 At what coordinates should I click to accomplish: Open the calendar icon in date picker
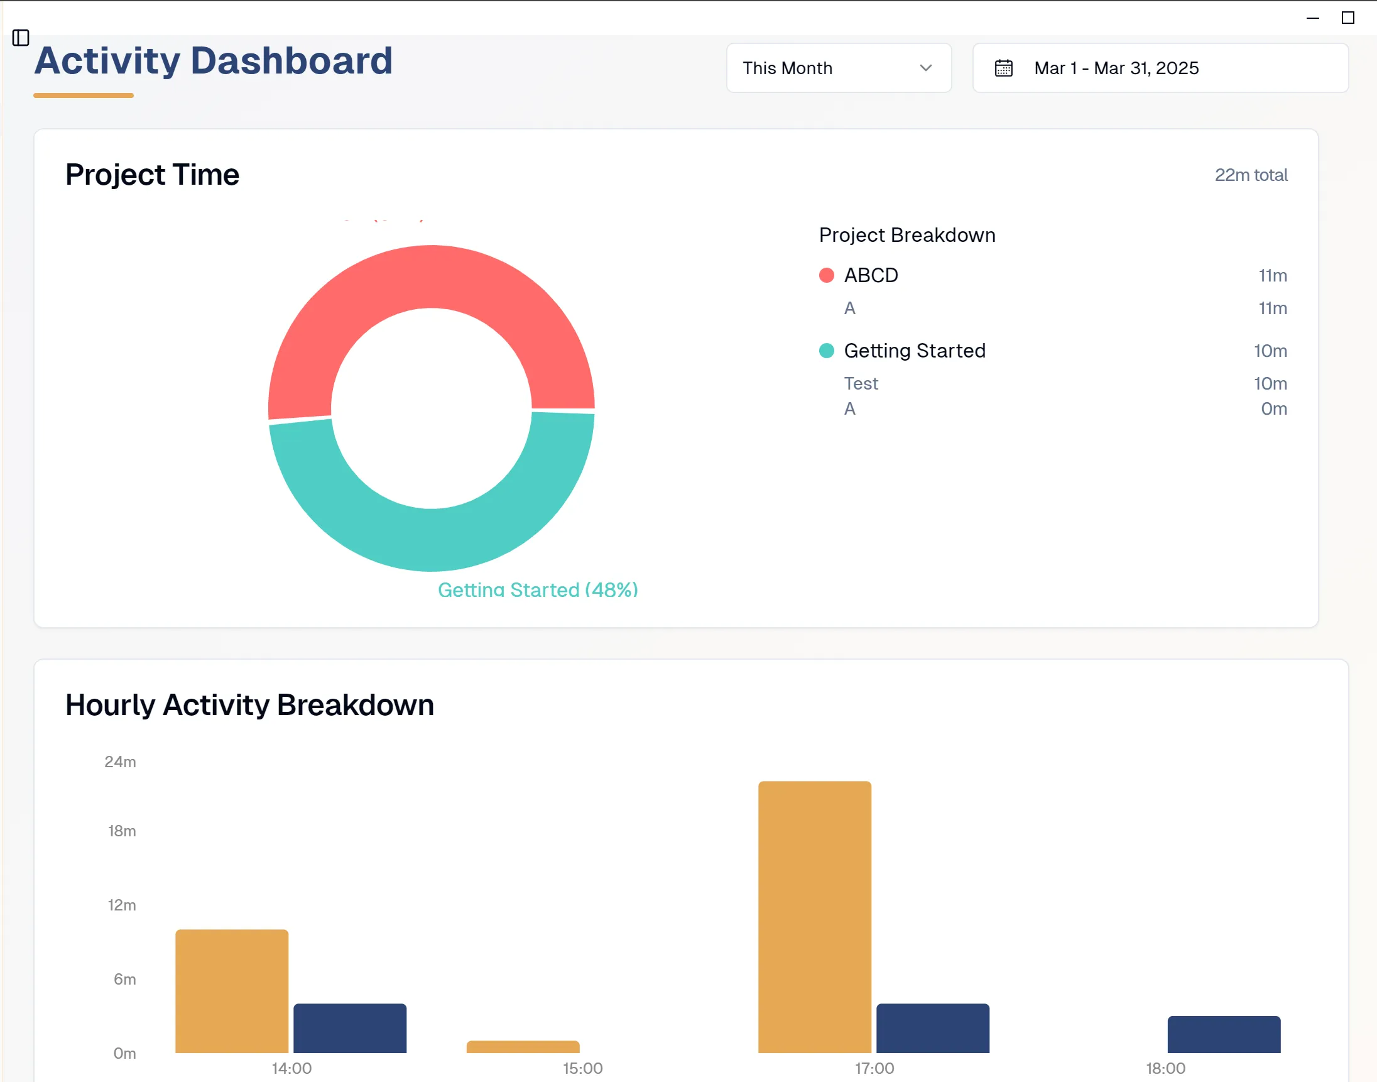pyautogui.click(x=1004, y=68)
